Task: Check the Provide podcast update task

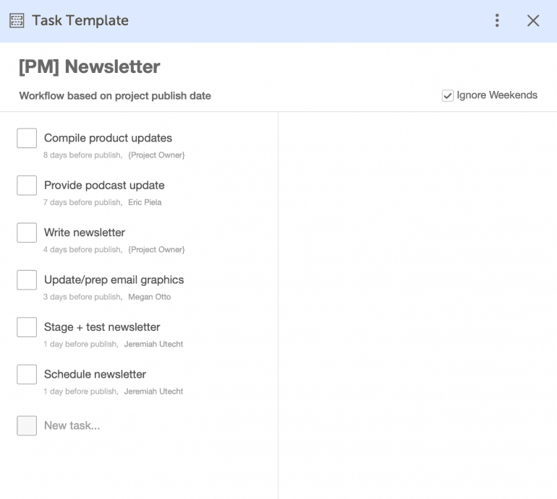Action: click(27, 186)
